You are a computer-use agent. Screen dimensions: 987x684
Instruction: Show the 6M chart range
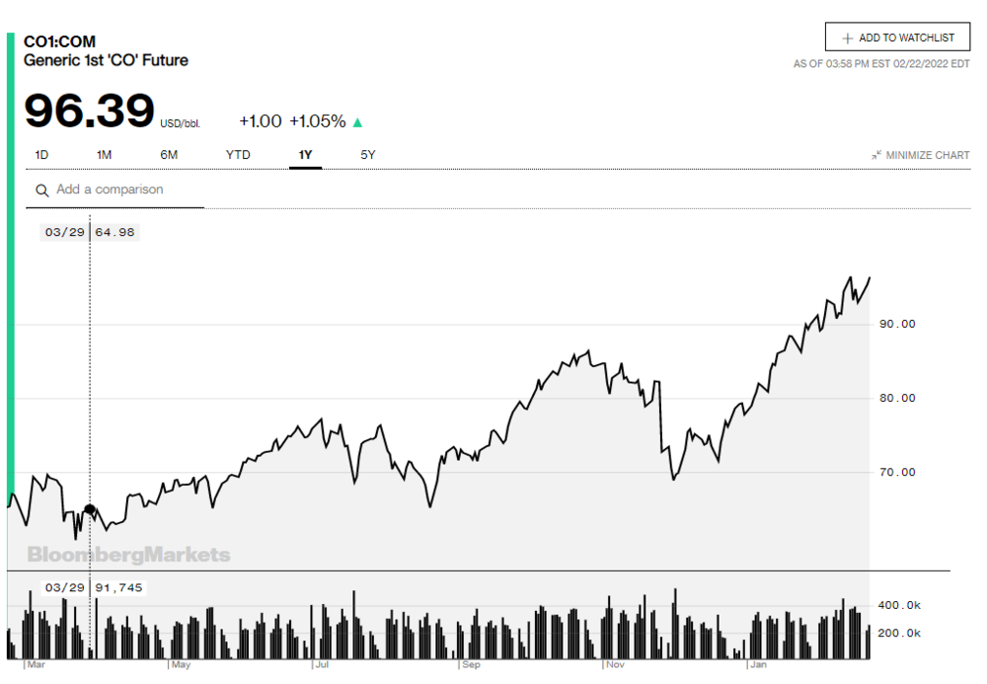[x=169, y=155]
